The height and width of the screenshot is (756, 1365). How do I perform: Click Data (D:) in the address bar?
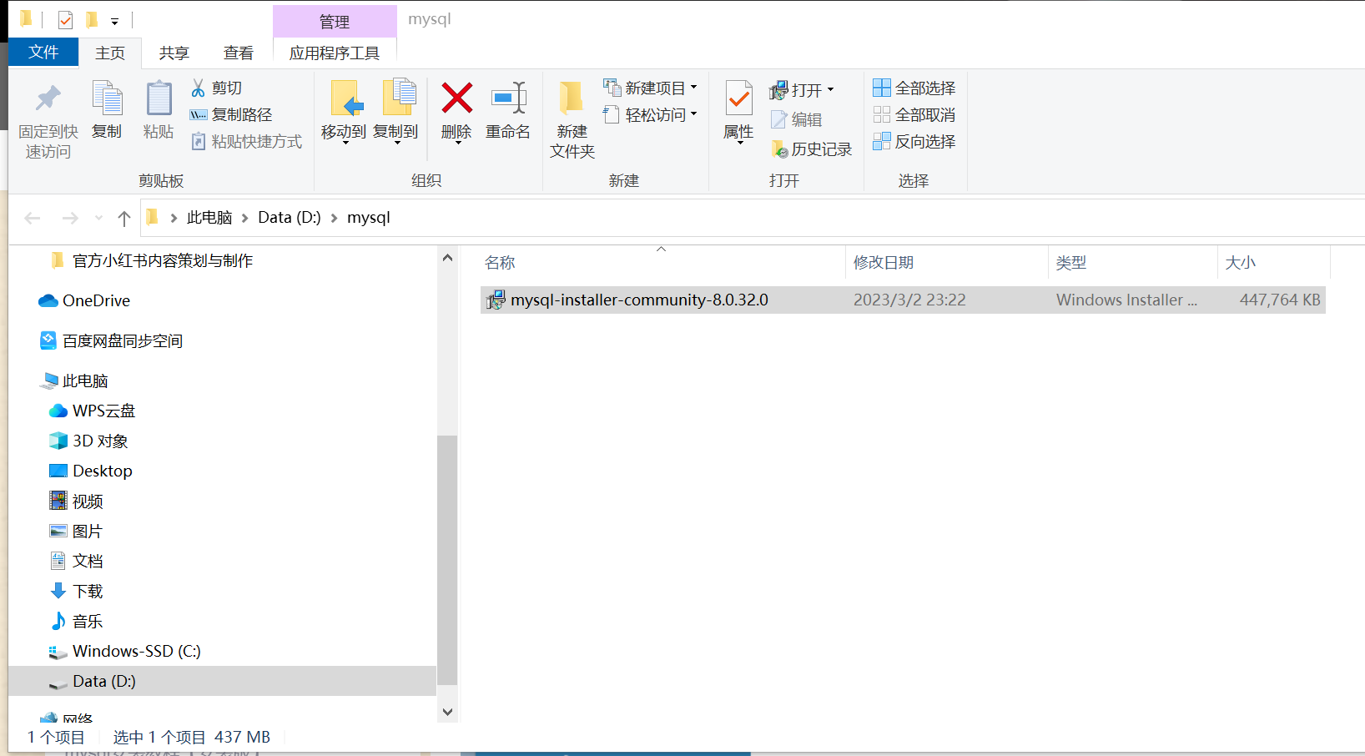coord(290,218)
